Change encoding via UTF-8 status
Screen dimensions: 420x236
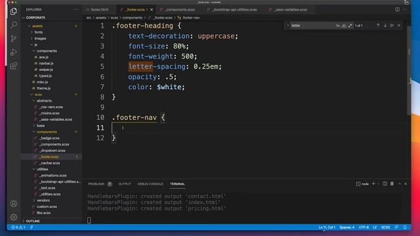coord(364,227)
